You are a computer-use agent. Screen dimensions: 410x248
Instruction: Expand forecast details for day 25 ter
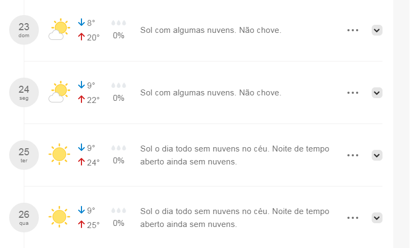[x=377, y=155]
